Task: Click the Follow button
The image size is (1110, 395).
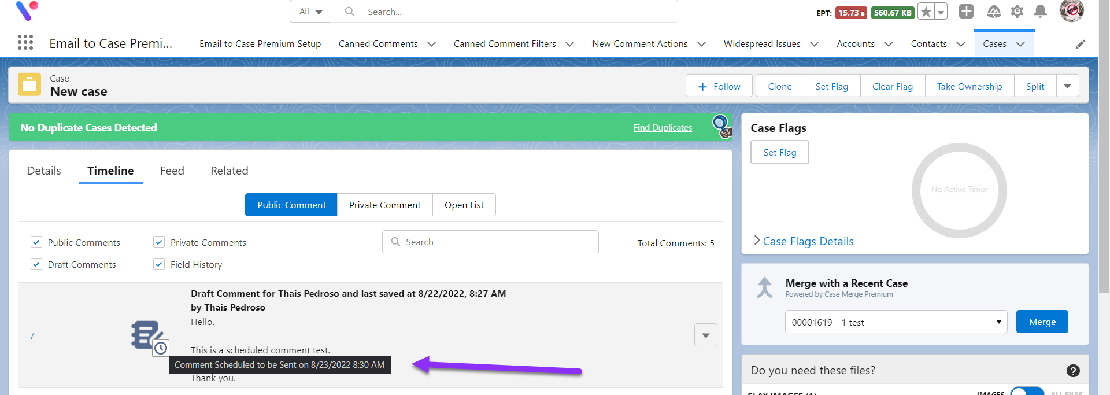Action: coord(719,86)
